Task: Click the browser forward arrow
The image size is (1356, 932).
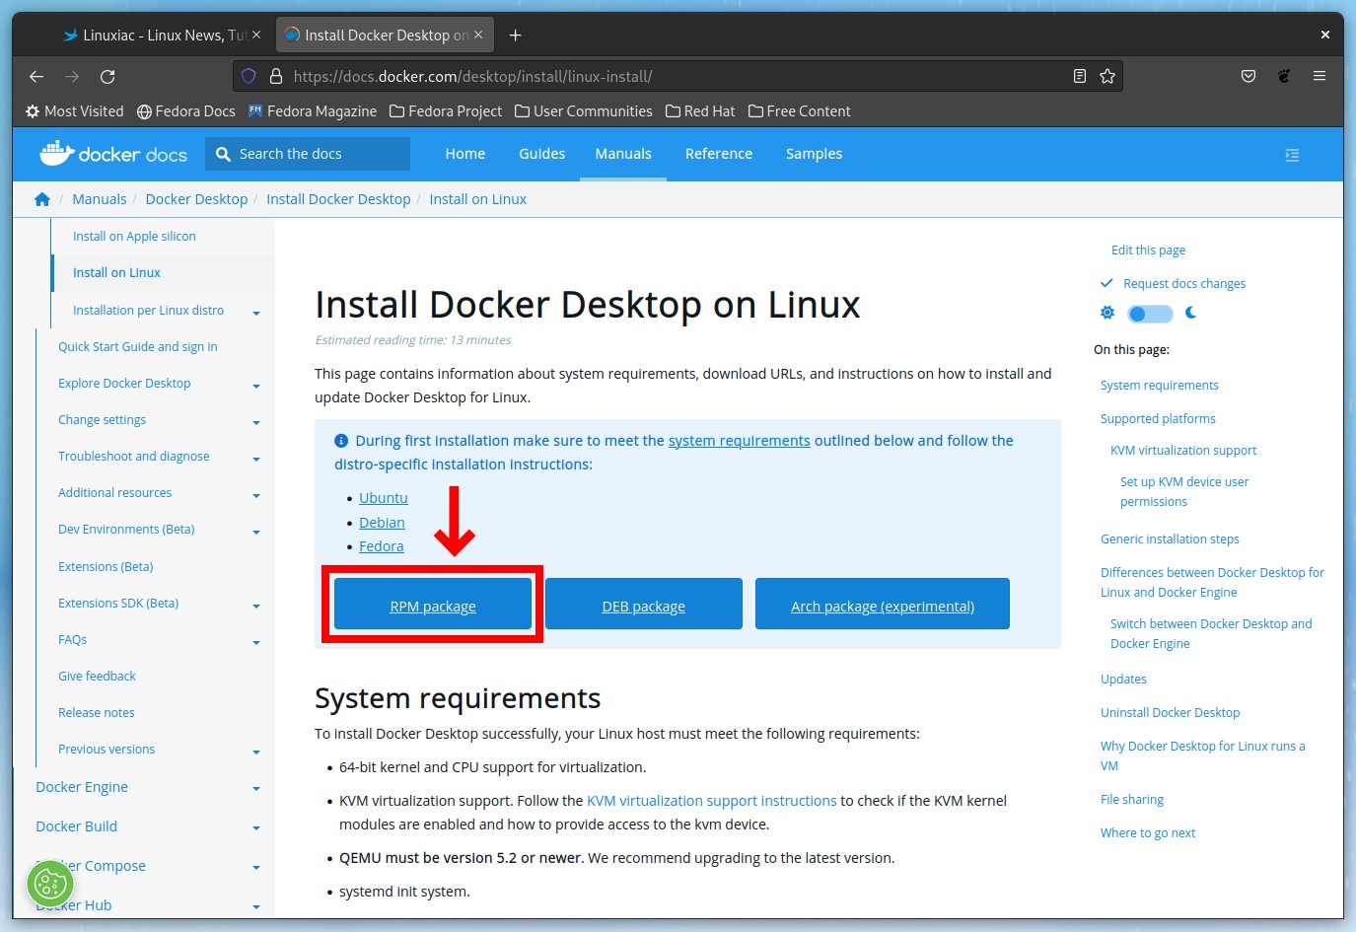Action: coord(72,76)
